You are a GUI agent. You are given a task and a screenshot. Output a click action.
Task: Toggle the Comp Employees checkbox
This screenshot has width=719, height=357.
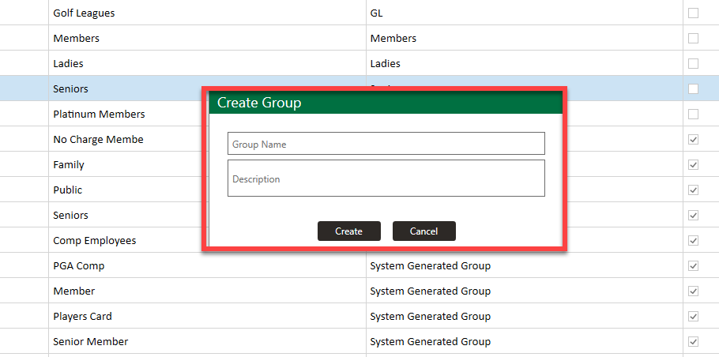tap(694, 241)
